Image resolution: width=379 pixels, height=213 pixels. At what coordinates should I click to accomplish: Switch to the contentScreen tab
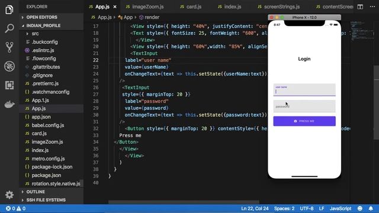(335, 7)
